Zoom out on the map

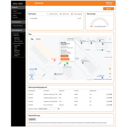[110, 77]
